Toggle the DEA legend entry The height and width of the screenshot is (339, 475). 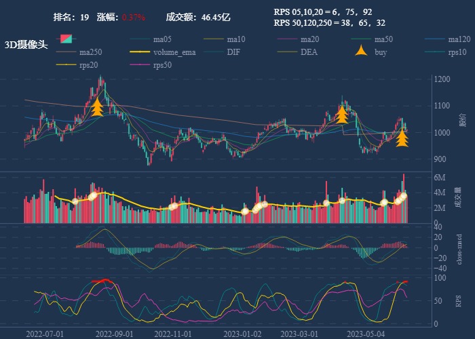coord(286,52)
